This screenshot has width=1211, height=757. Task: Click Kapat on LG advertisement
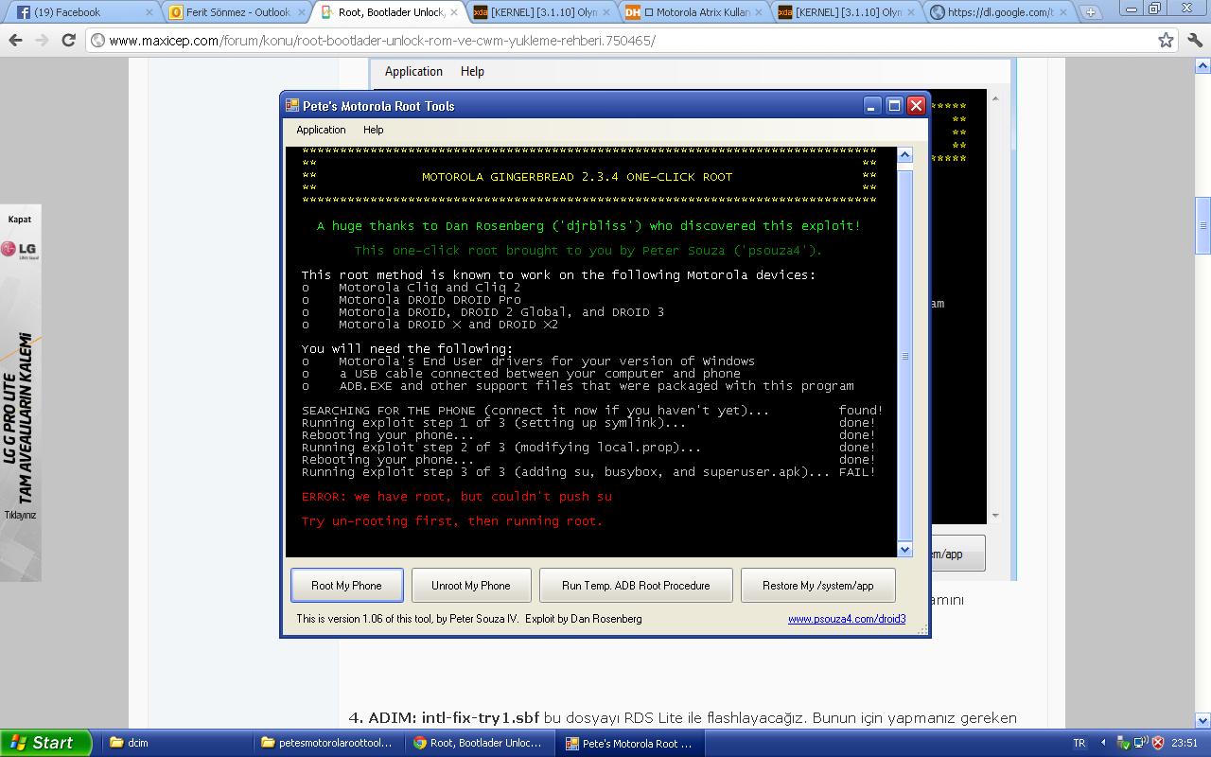[x=20, y=219]
